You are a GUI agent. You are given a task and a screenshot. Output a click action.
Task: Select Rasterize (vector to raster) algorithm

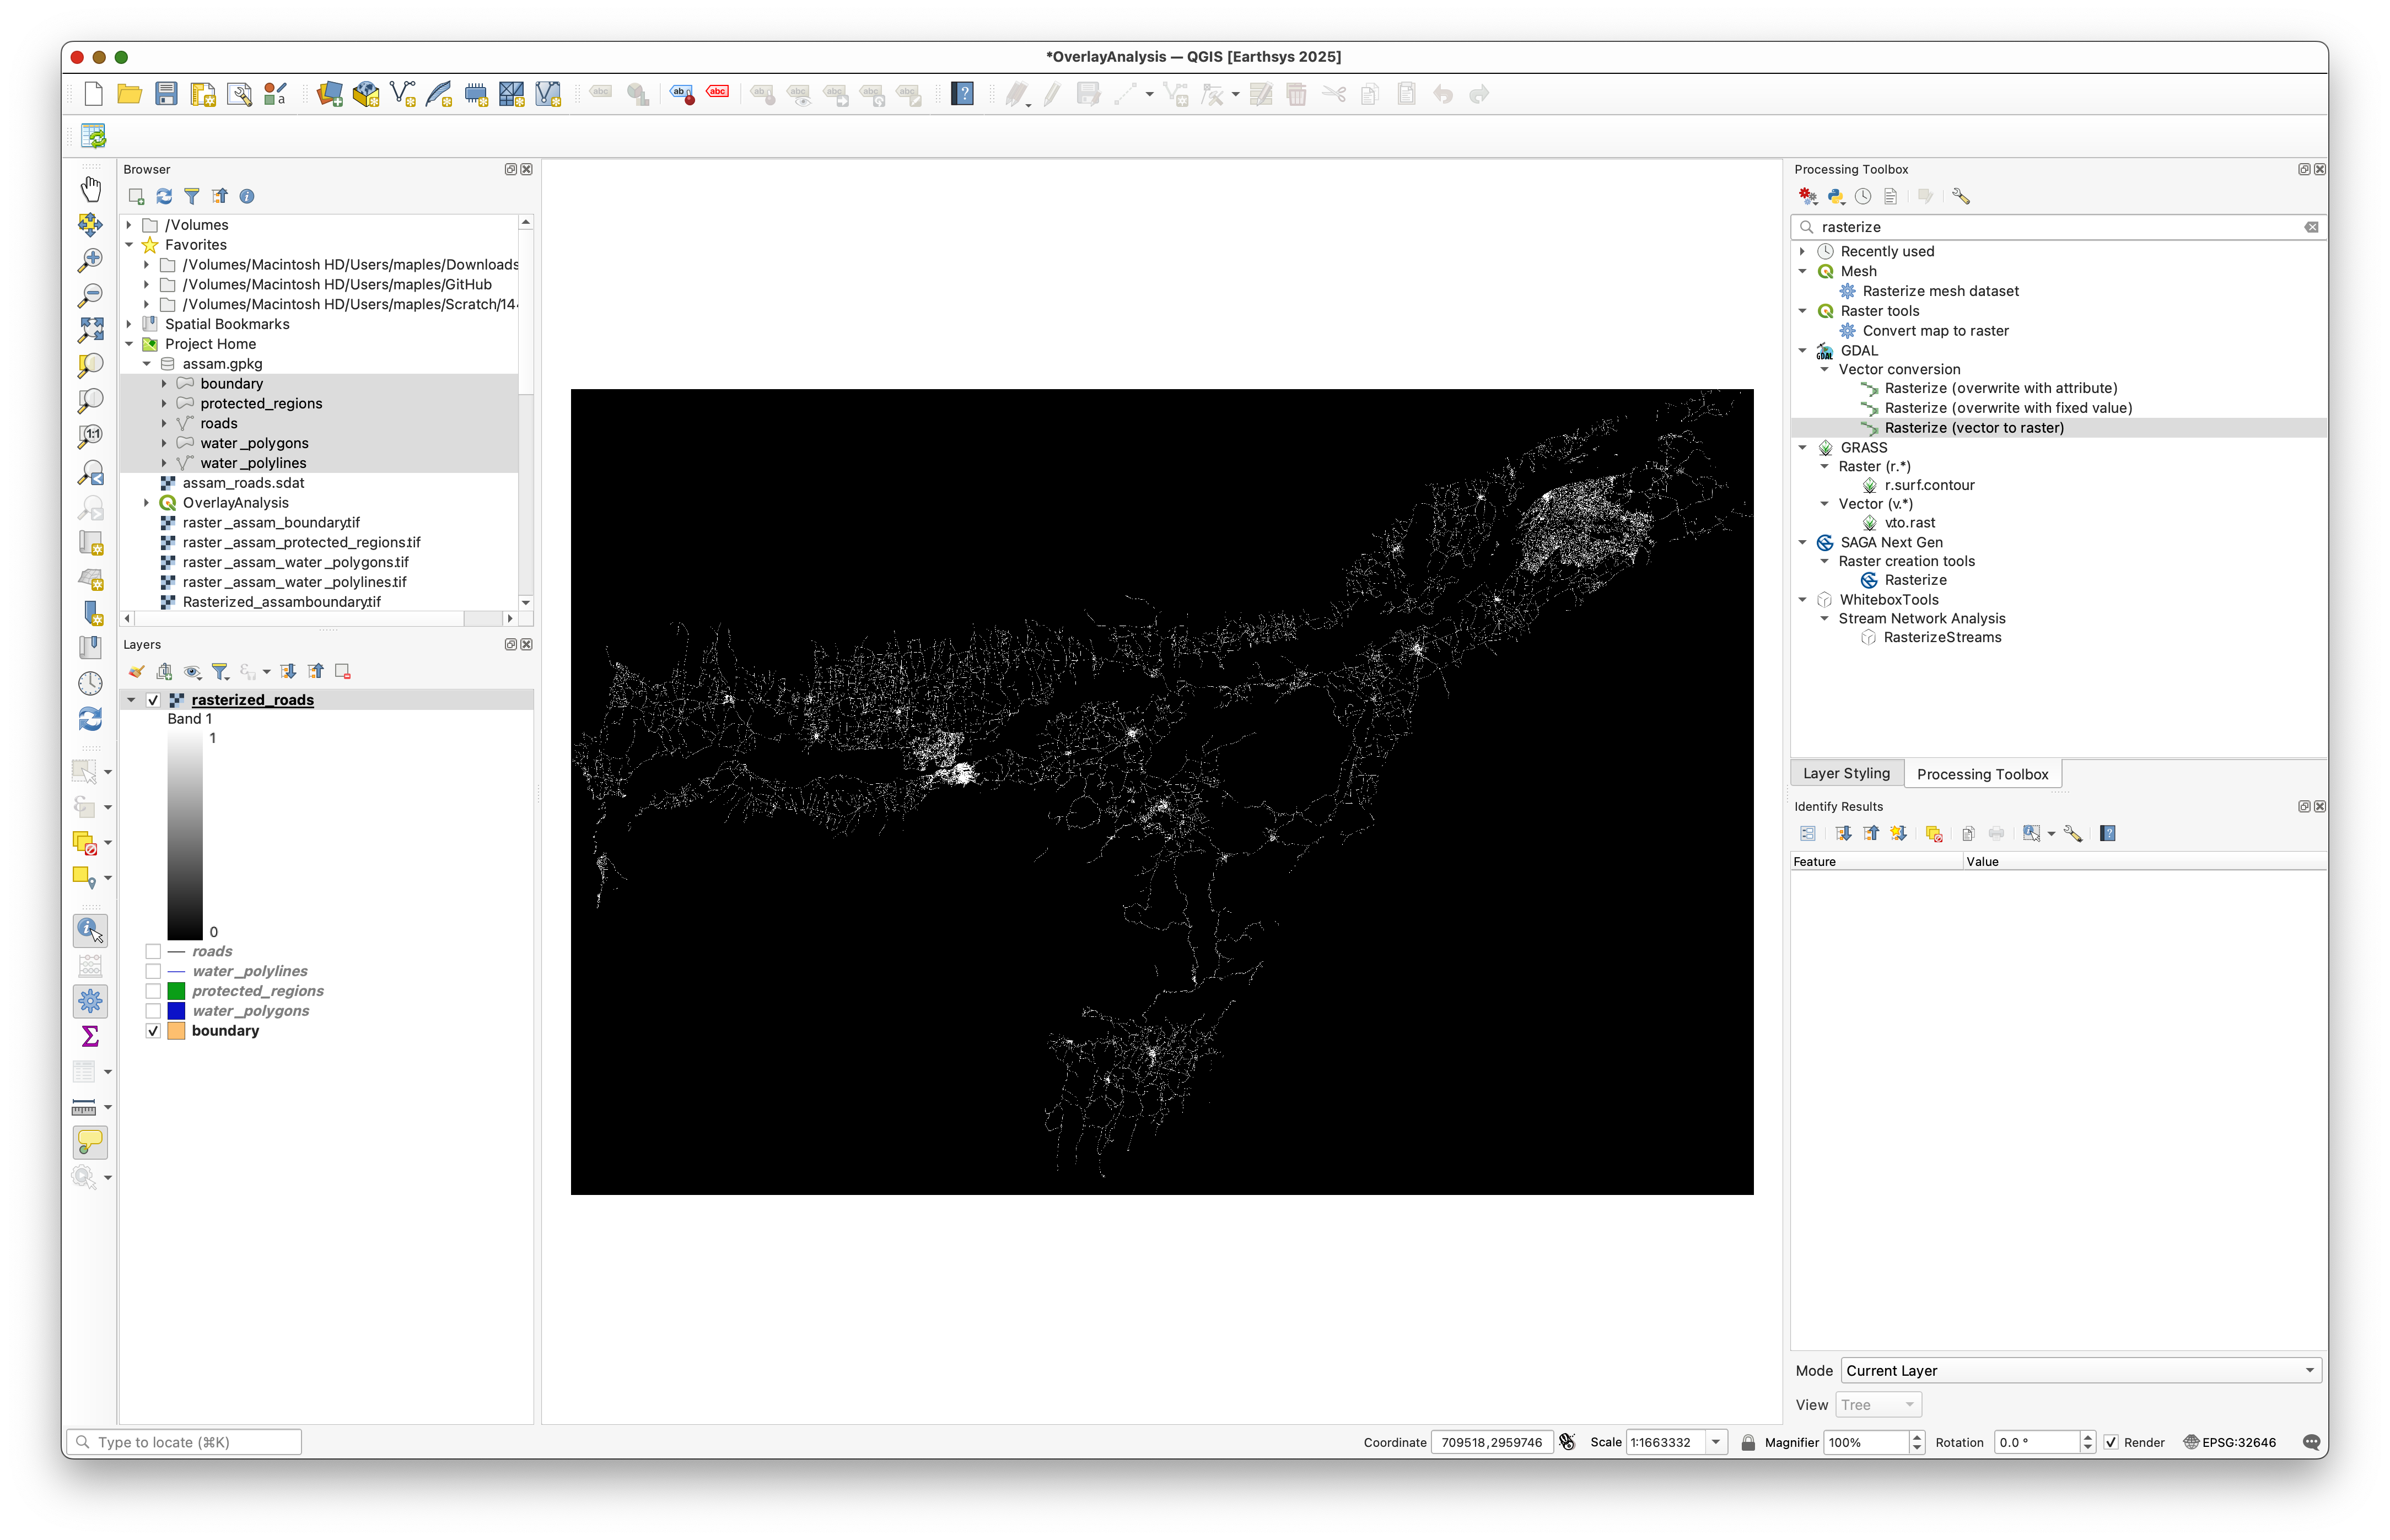tap(1973, 428)
